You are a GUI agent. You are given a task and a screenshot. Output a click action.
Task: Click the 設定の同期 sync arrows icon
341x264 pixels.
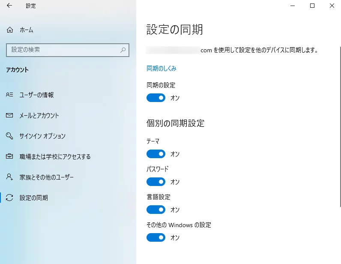click(x=9, y=198)
